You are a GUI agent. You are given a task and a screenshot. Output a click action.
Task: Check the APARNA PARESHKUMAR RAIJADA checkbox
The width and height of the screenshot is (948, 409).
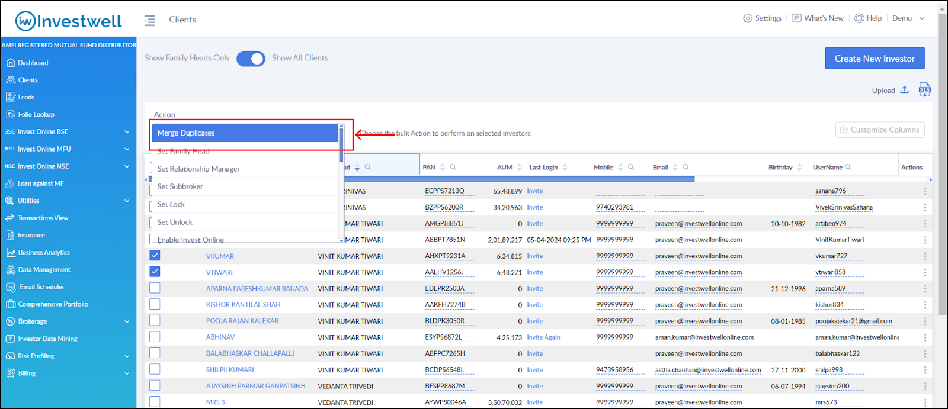[155, 288]
